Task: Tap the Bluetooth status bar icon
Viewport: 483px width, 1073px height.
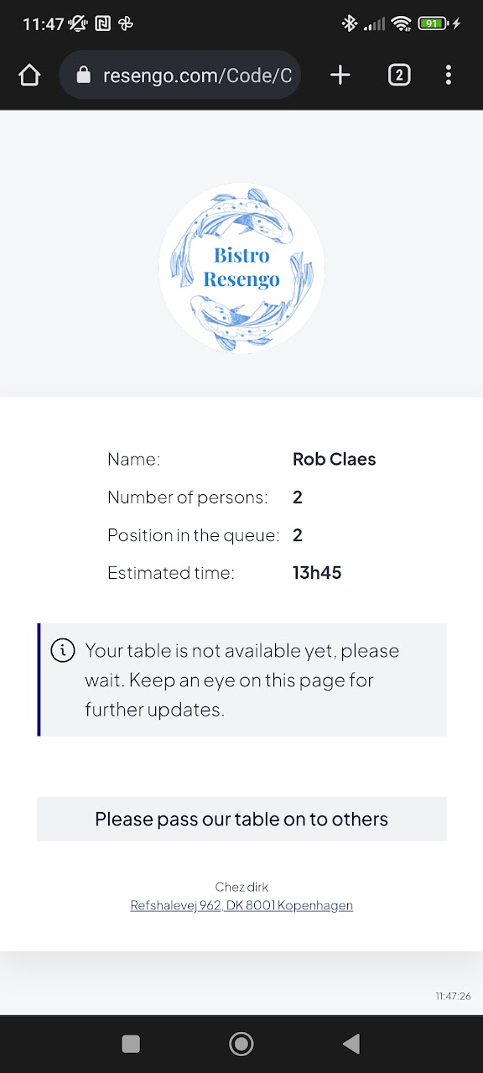Action: pyautogui.click(x=350, y=23)
